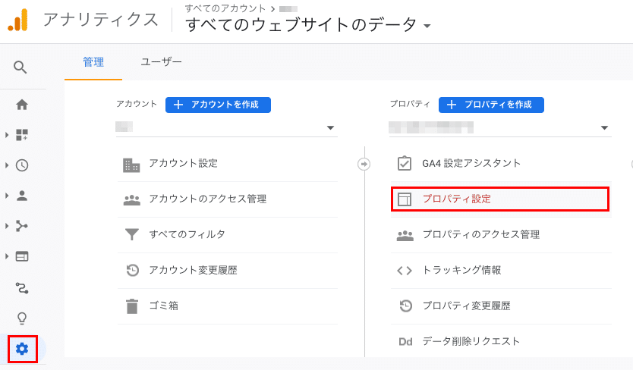
Task: Open the Customization dashboard icon
Action: (x=22, y=135)
